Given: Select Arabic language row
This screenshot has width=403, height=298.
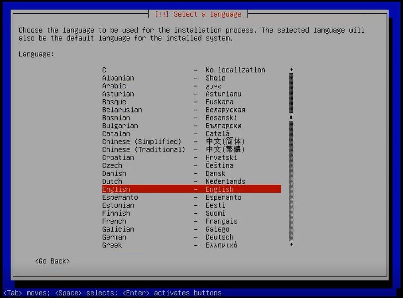Looking at the screenshot, I should (191, 86).
